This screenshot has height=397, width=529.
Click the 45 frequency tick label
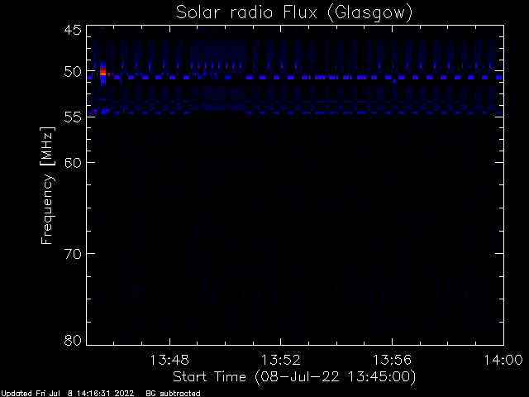point(73,30)
